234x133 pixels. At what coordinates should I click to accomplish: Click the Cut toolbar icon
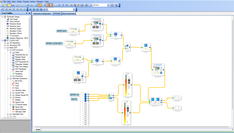[x=17, y=5]
